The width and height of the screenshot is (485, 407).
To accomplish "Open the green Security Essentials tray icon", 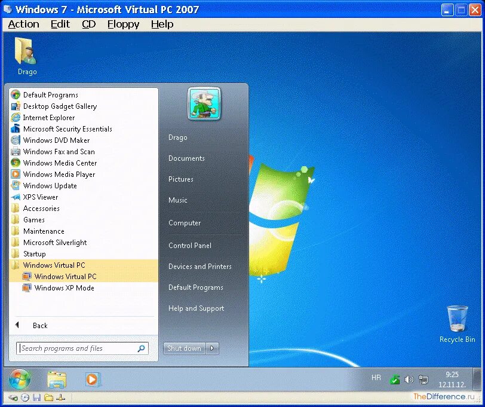I will [394, 380].
